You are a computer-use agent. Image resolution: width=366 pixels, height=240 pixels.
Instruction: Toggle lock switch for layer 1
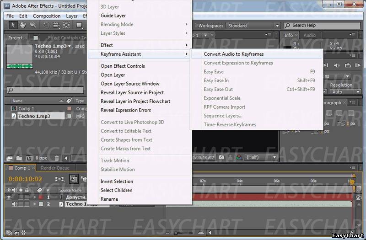[27, 197]
